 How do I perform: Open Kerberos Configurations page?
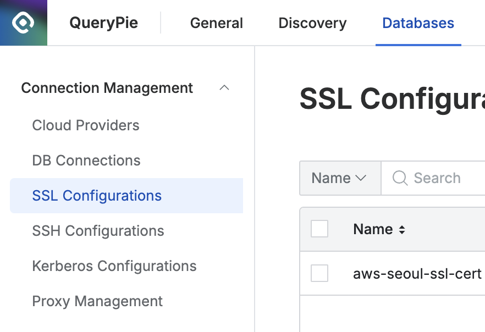(x=114, y=266)
